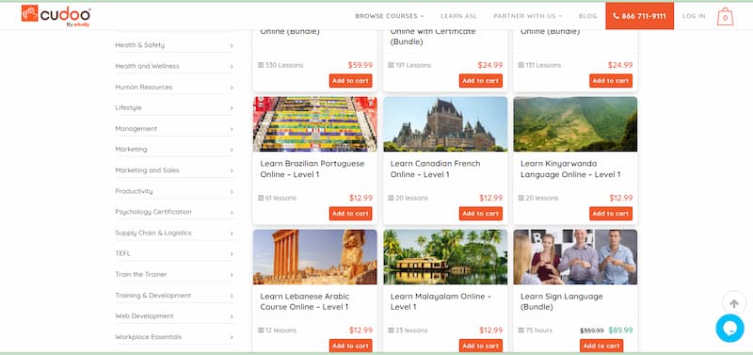Expand the Partner With Us dropdown

click(x=527, y=16)
